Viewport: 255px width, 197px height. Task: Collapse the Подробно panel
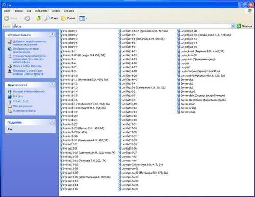point(52,122)
